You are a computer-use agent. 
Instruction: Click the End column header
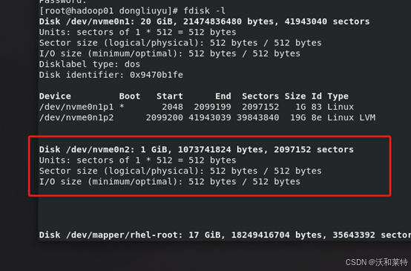coord(223,97)
